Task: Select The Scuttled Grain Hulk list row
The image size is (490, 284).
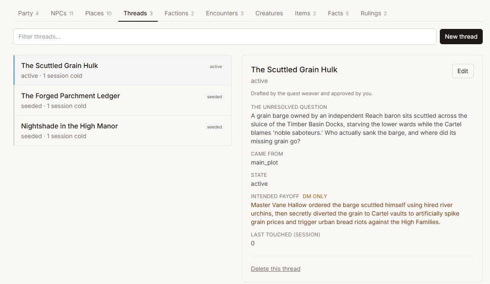Action: click(x=122, y=70)
